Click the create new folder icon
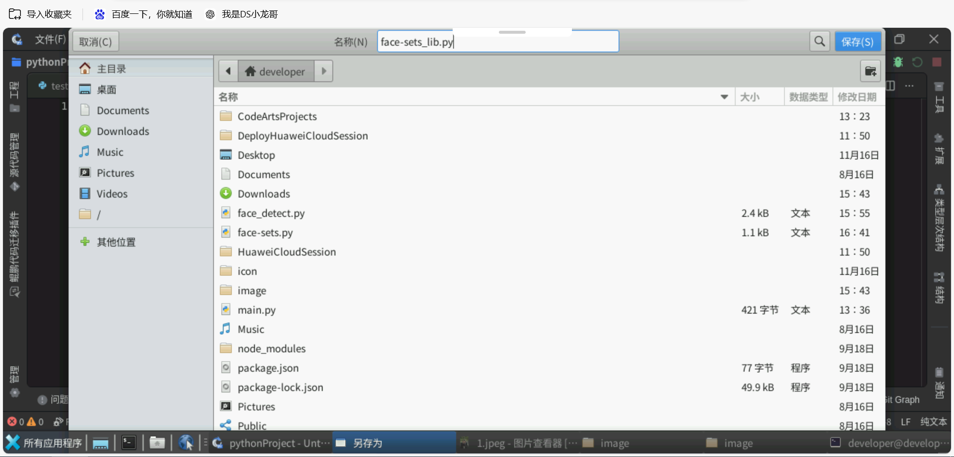Image resolution: width=954 pixels, height=457 pixels. tap(870, 71)
